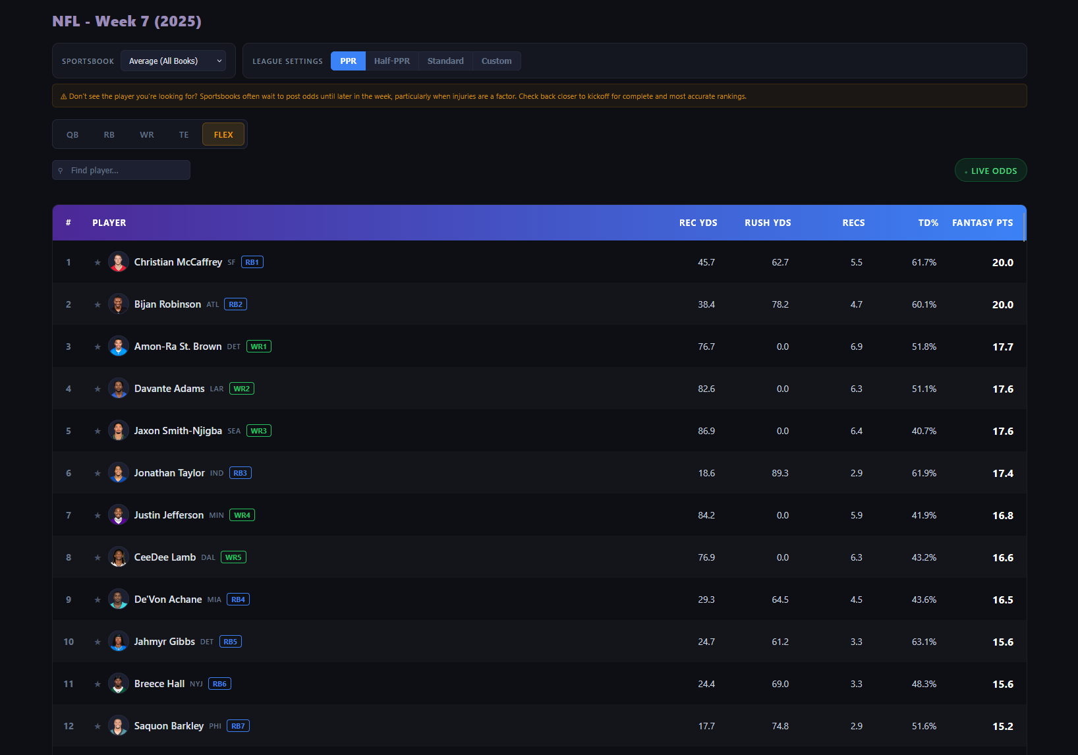Star Jahmyr Gibbs
1078x755 pixels.
[97, 641]
